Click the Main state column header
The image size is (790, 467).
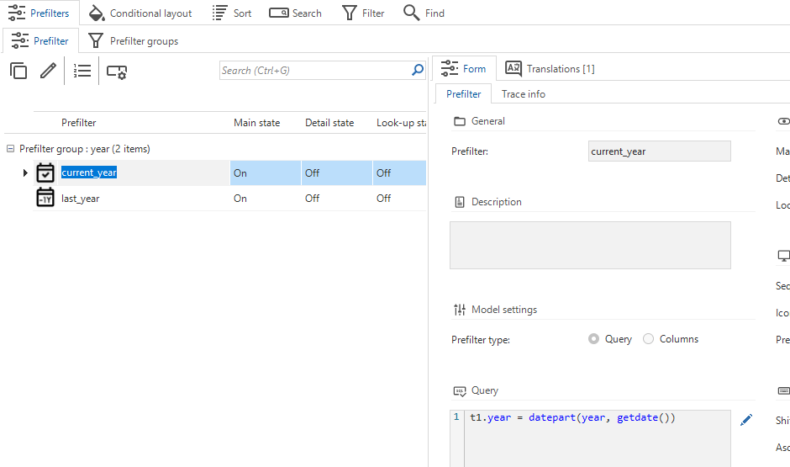tap(256, 123)
